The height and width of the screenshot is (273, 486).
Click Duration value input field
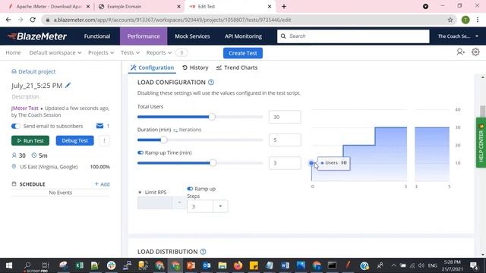(285, 140)
